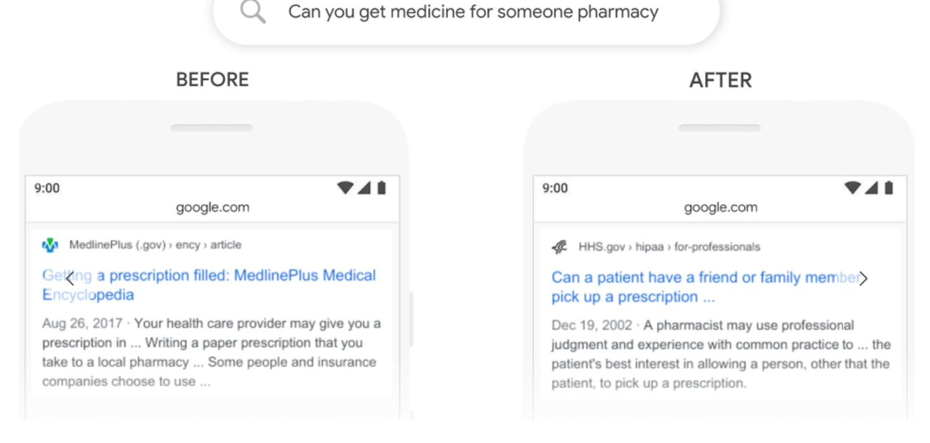Click the battery icon in left phone
Image resolution: width=930 pixels, height=443 pixels.
coord(382,187)
